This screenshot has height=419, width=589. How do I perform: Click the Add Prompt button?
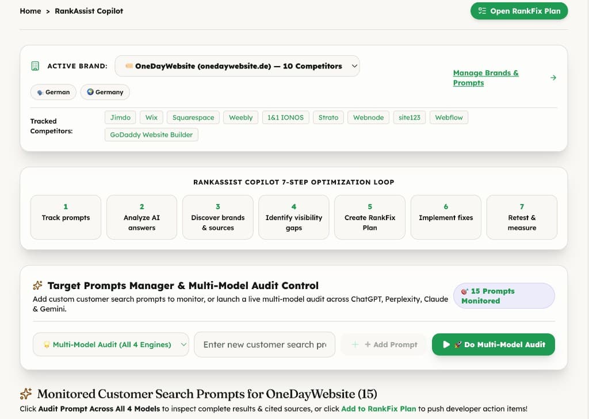384,344
